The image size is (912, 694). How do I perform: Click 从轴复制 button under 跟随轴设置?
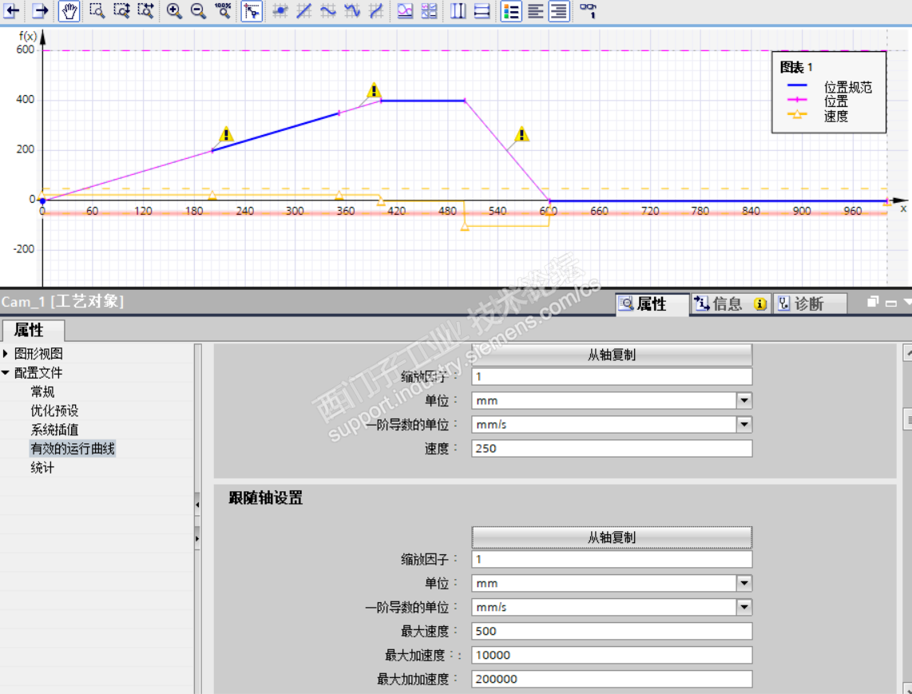(x=611, y=537)
